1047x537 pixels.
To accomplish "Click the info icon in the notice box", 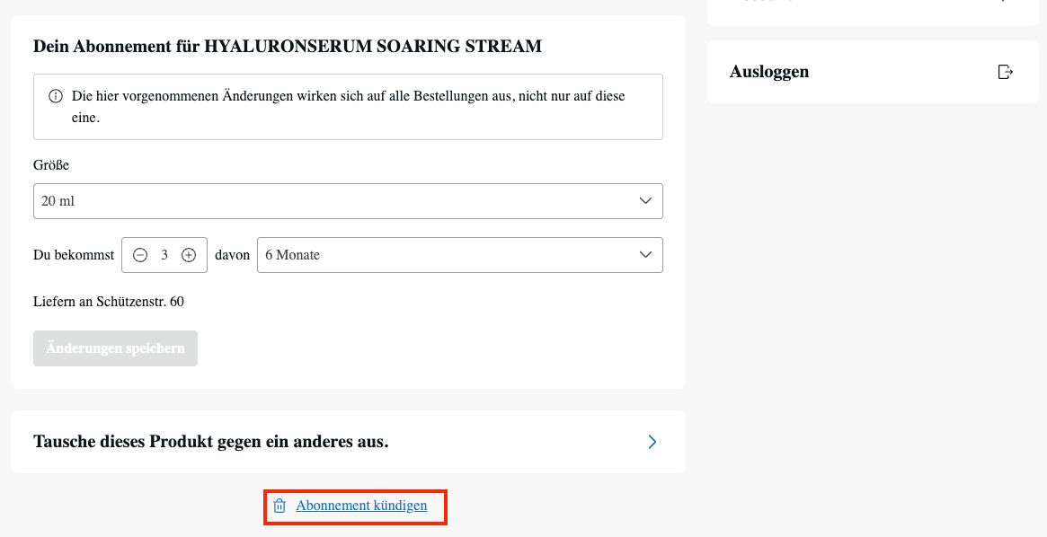I will (x=56, y=96).
